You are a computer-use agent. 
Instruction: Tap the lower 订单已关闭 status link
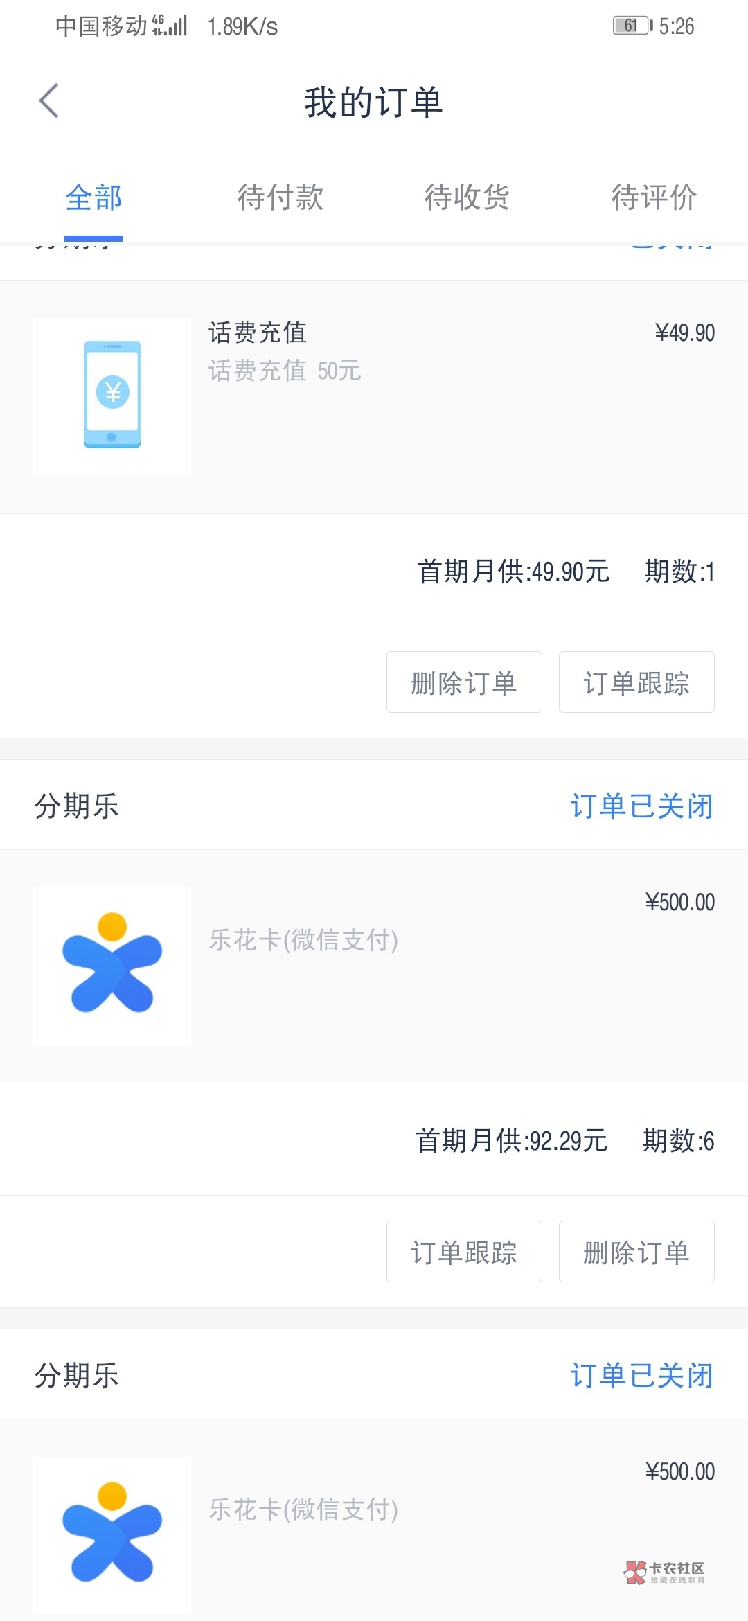(641, 1376)
